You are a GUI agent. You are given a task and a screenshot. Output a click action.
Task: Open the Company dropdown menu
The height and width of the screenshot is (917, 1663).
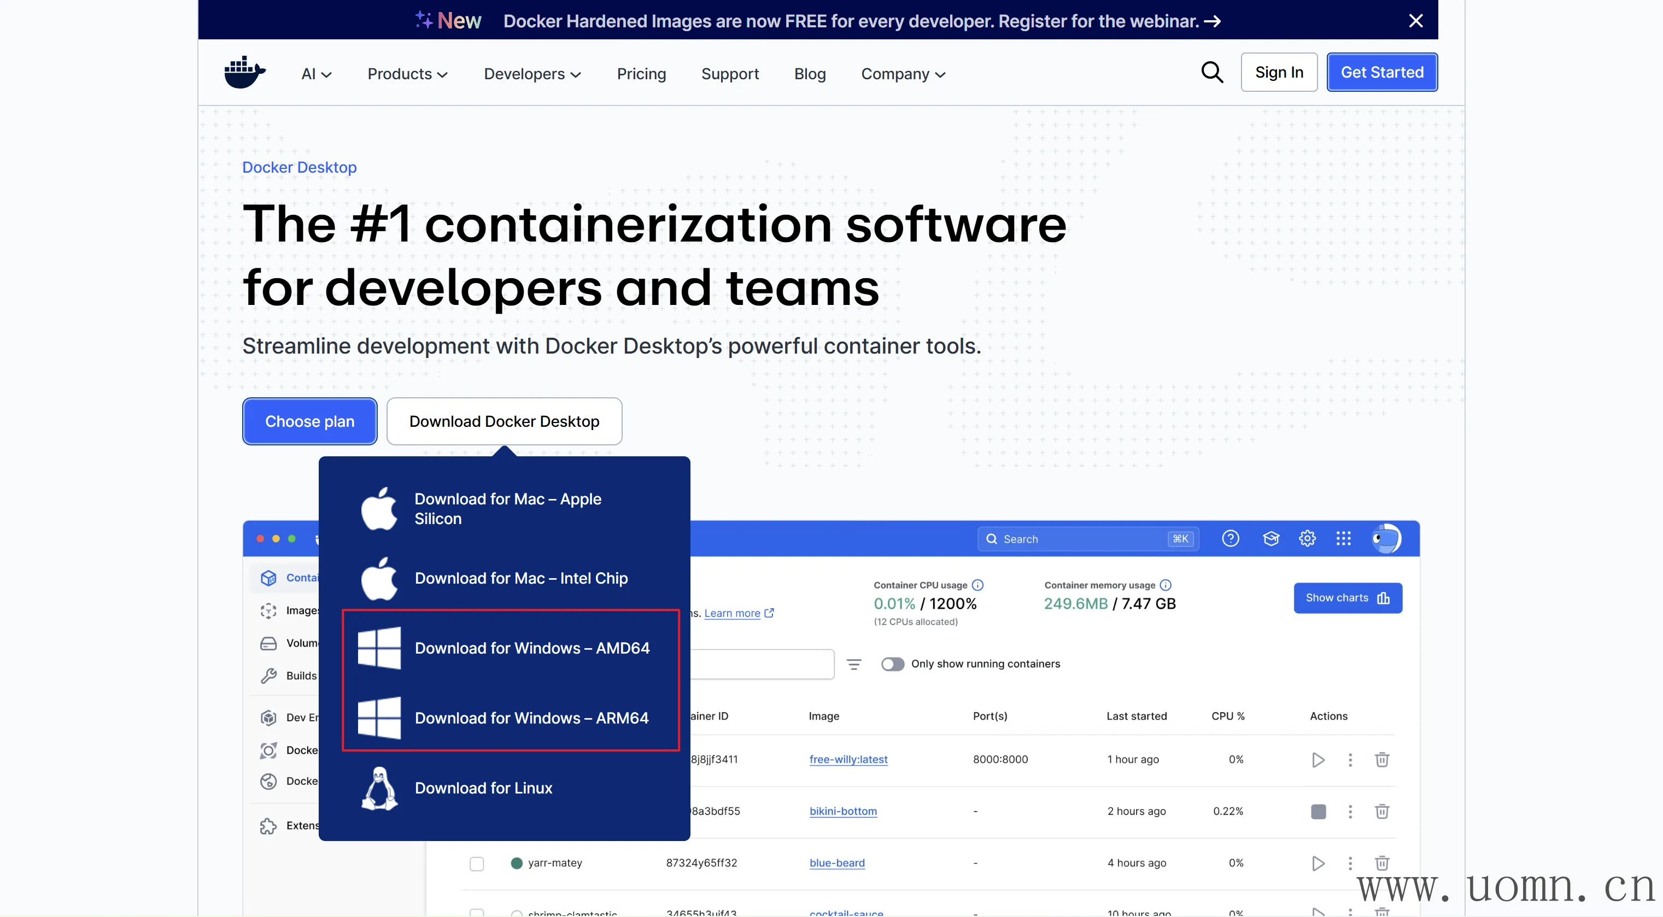(x=903, y=74)
